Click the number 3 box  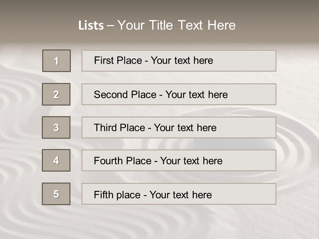coord(56,127)
